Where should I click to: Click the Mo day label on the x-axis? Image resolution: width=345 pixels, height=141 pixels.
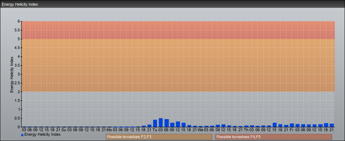pyautogui.click(x=109, y=130)
